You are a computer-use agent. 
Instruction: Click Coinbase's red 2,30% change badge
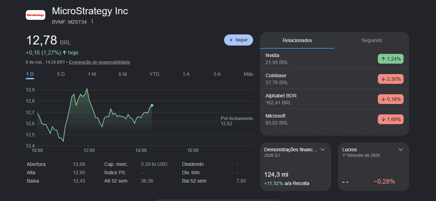[x=391, y=79]
